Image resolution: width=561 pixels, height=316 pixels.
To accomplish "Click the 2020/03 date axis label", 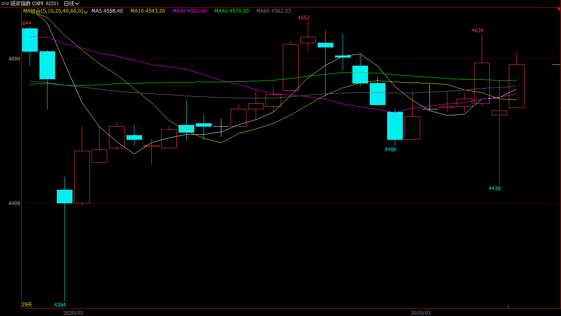I will point(421,313).
